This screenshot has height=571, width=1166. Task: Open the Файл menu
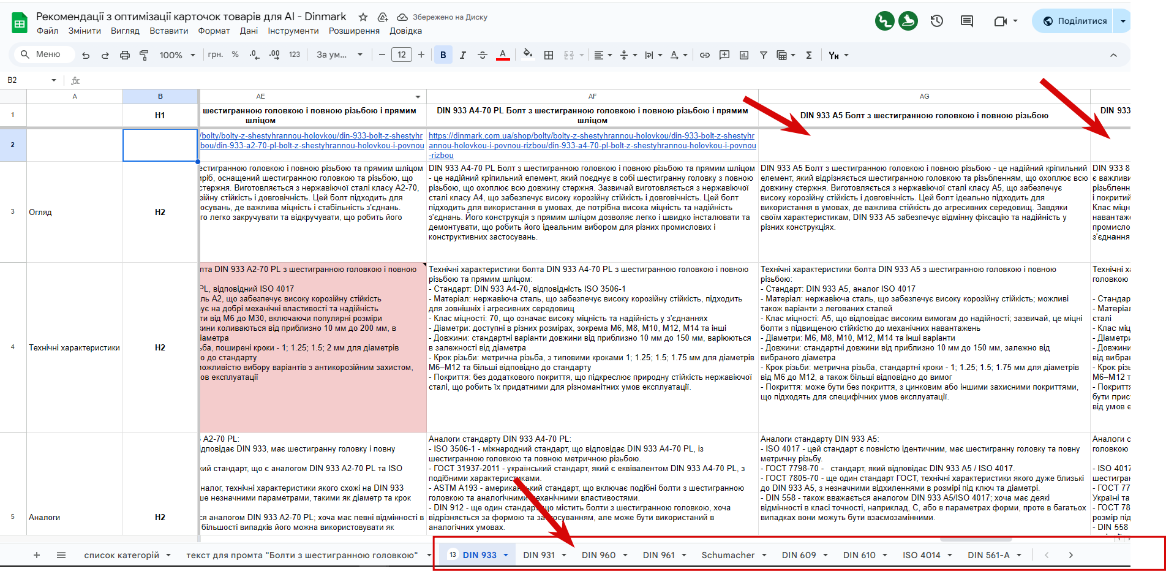coord(47,31)
